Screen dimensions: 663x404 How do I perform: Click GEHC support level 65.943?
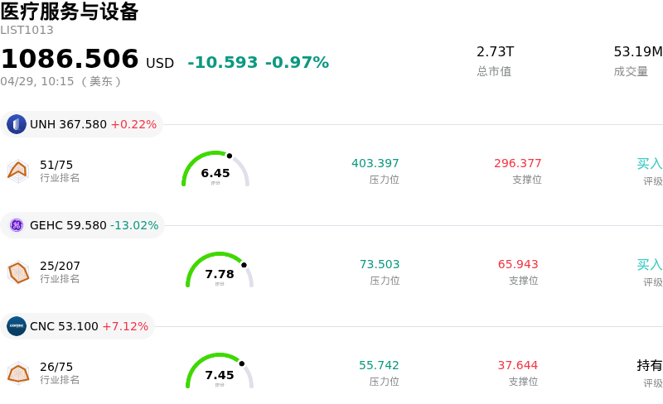click(x=518, y=264)
